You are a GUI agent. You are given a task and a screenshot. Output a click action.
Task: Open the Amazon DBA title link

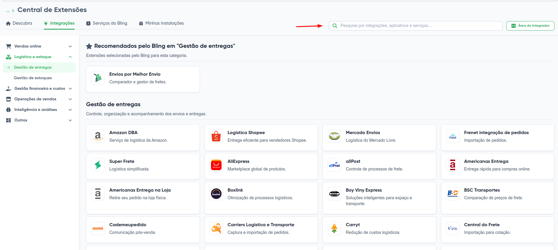(123, 133)
